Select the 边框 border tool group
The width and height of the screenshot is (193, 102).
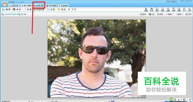click(51, 9)
